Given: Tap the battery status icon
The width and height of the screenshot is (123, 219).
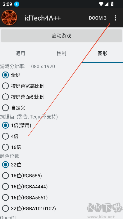Looking at the screenshot, I should (x=112, y=4).
